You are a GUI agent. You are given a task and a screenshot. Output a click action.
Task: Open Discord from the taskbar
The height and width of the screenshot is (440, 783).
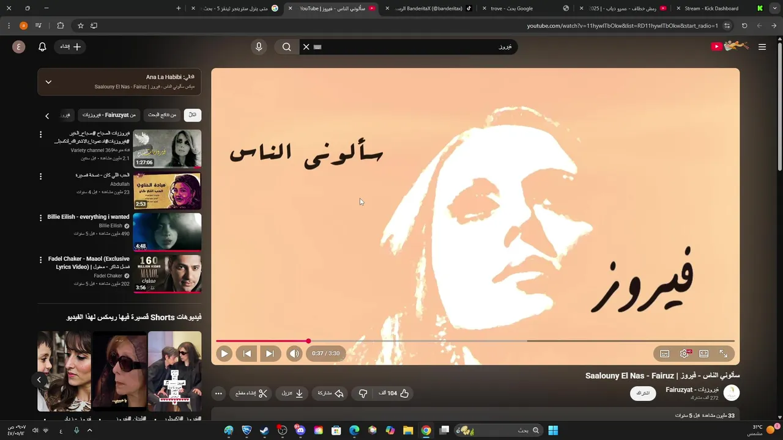[300, 430]
